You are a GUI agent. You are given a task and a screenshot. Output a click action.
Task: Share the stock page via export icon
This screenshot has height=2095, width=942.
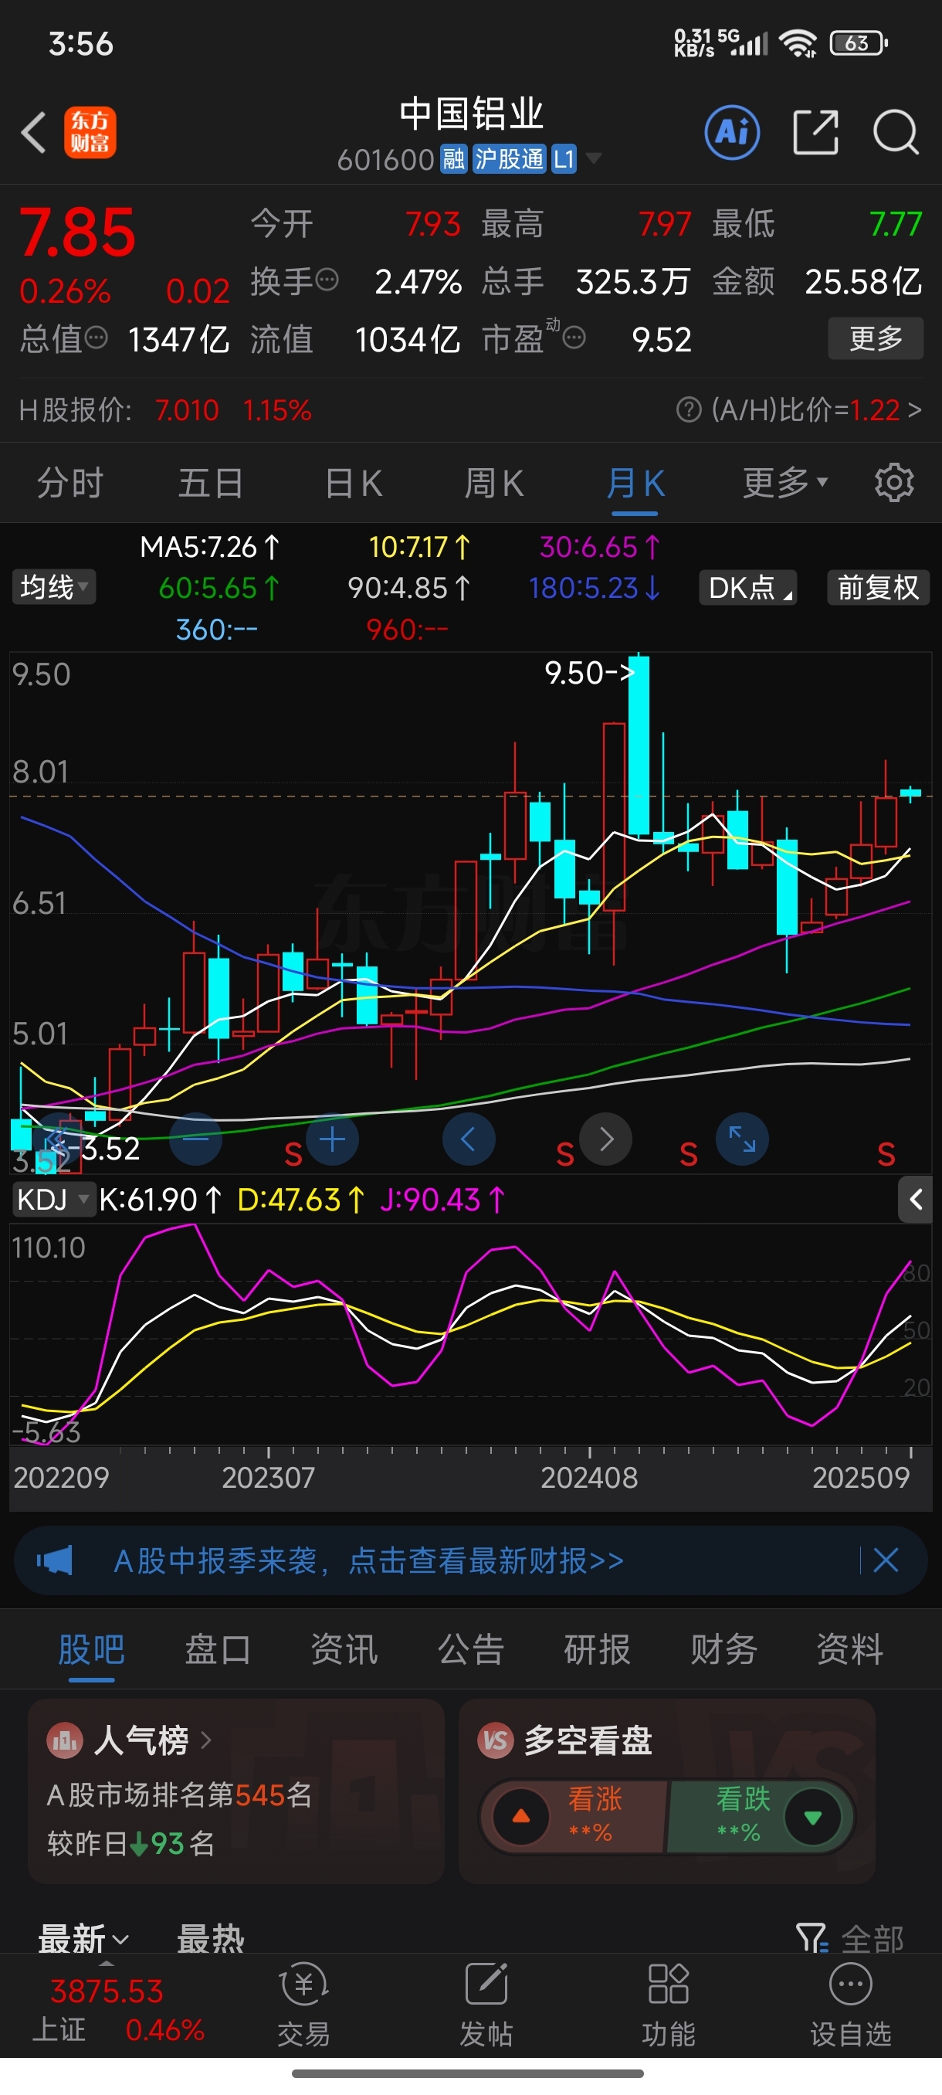pos(815,132)
